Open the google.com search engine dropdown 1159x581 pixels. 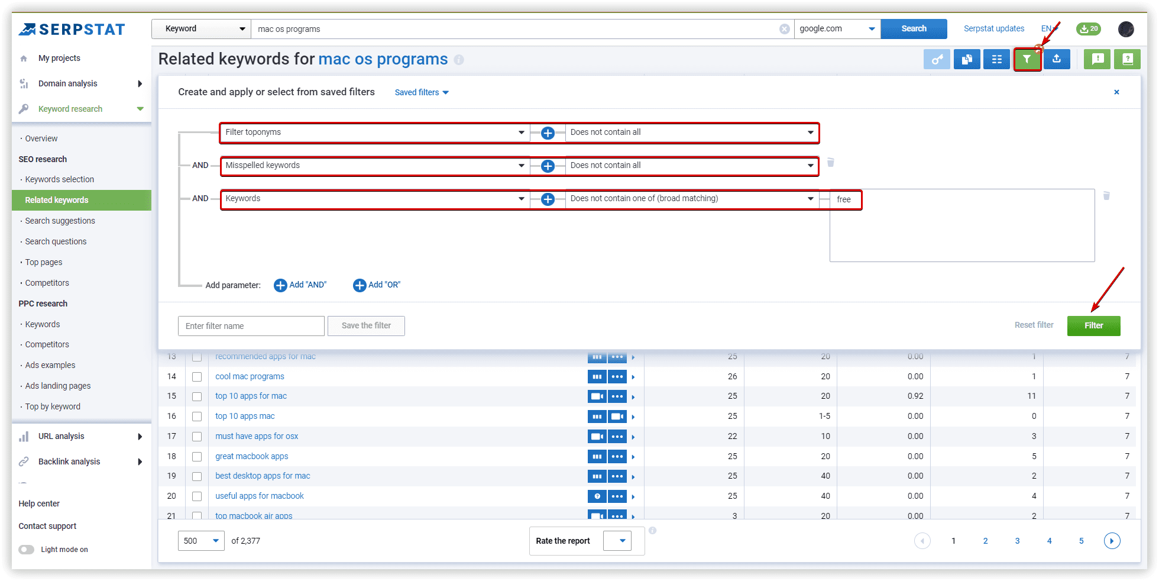837,29
